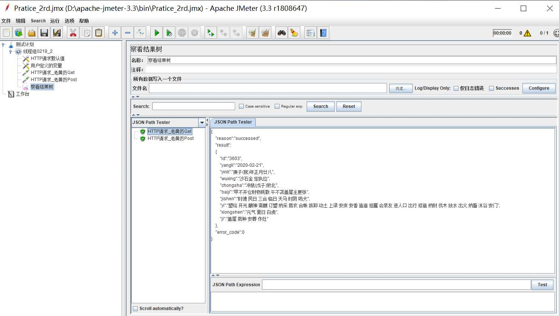
Task: Start test with no pauses icon
Action: coord(169,33)
